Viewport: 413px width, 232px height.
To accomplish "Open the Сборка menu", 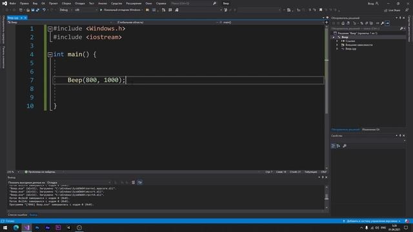I will [x=66, y=3].
